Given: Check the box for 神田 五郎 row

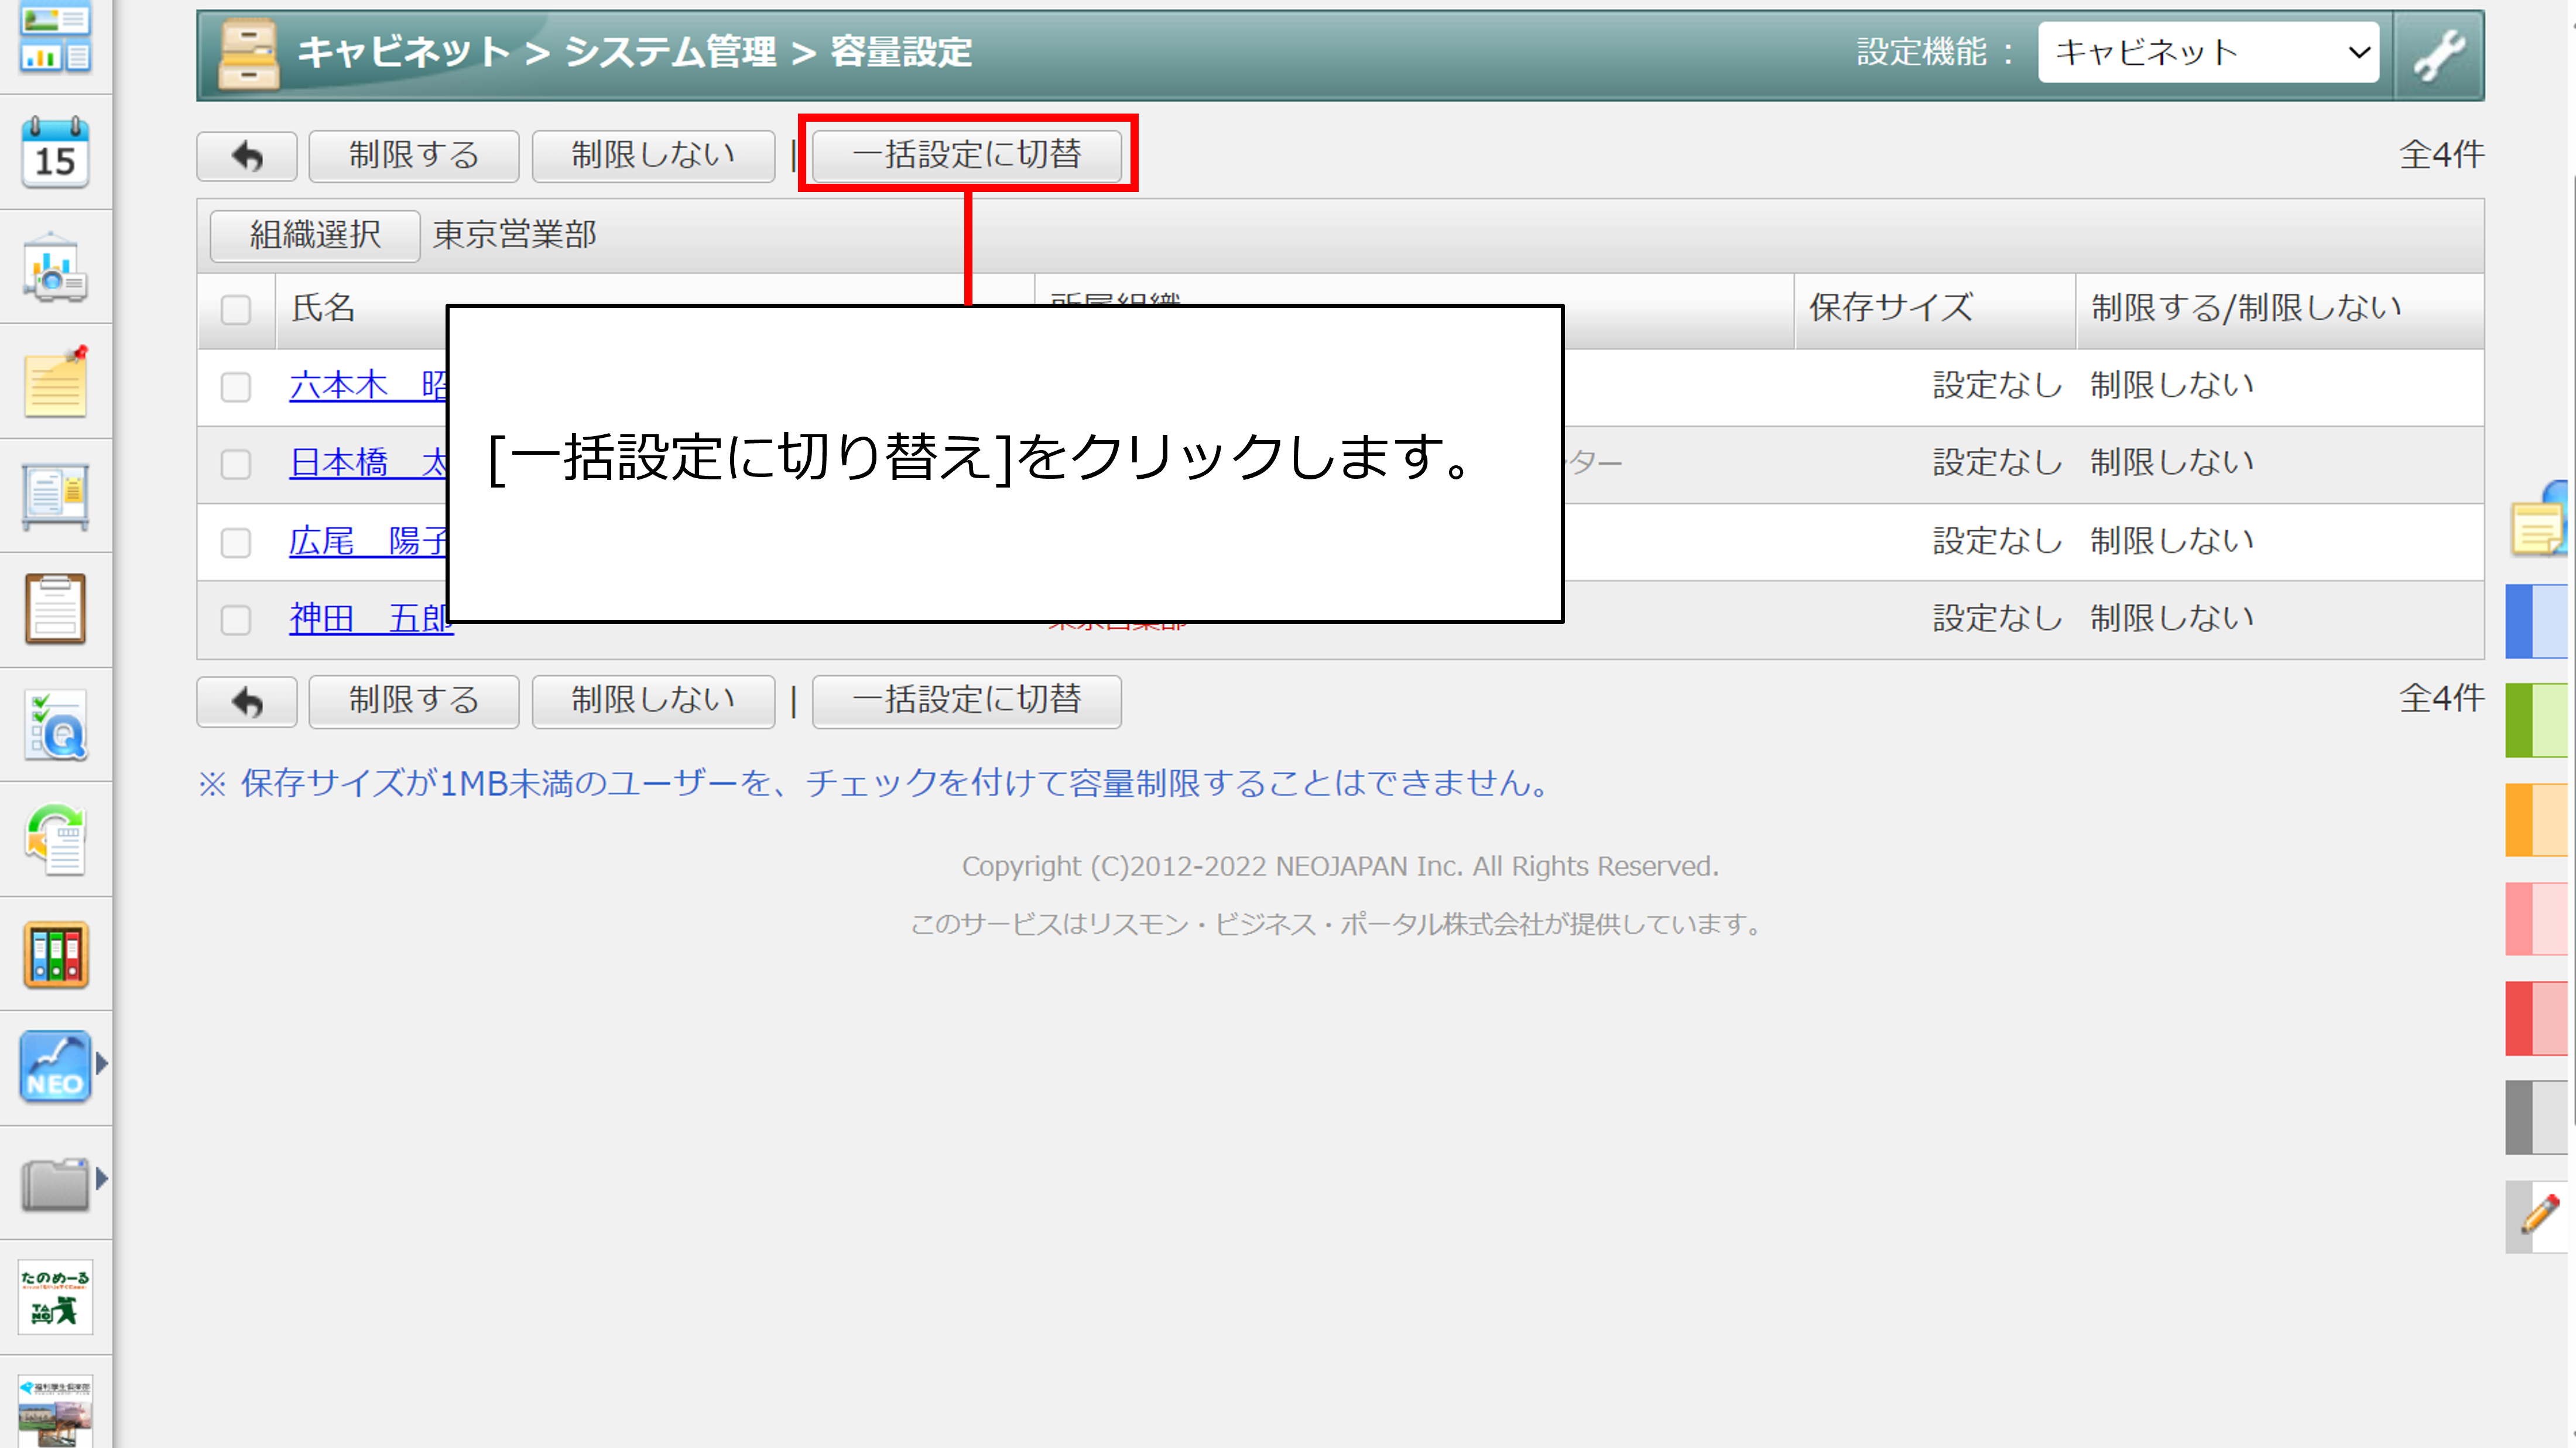Looking at the screenshot, I should [236, 620].
